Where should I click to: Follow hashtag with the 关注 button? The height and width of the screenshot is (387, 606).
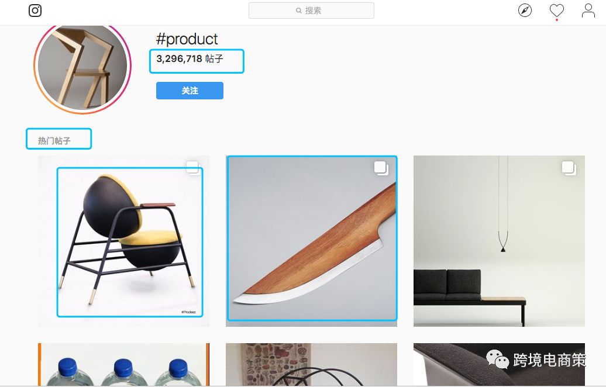pos(190,91)
